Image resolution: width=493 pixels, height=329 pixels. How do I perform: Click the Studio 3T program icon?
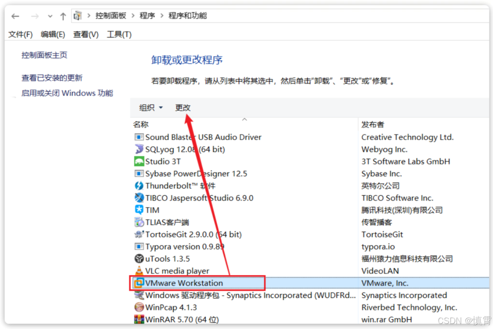[x=139, y=161]
